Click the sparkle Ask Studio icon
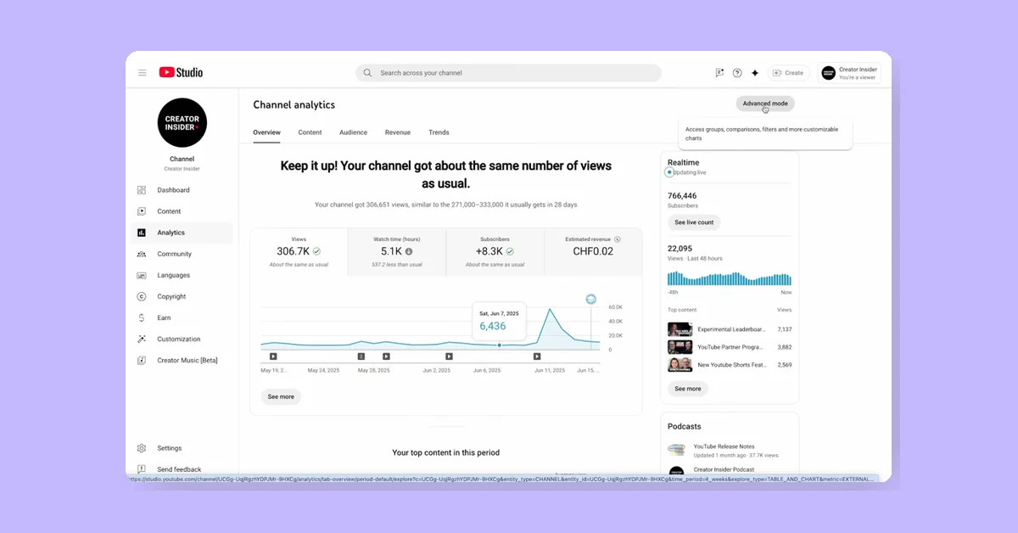This screenshot has width=1018, height=533. [x=755, y=73]
